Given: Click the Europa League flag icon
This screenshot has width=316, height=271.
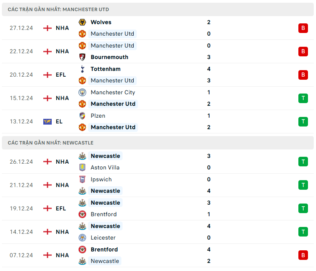Looking at the screenshot, I should click(47, 122).
